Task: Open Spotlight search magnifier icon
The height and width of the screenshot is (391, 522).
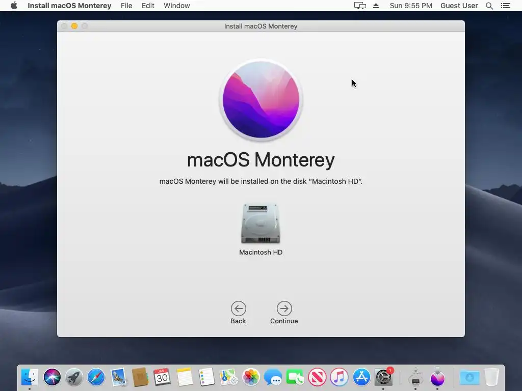Action: (x=489, y=6)
